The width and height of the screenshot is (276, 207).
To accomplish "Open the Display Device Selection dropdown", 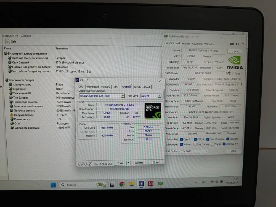I will pyautogui.click(x=123, y=96).
